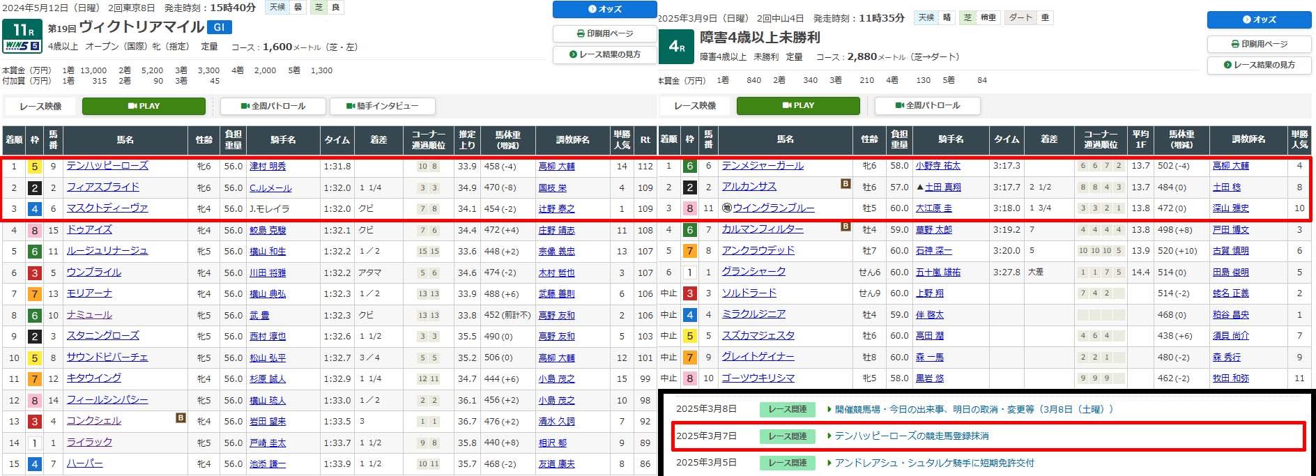This screenshot has width=1316, height=476.
Task: Open horse link テンメジャーガール
Action: [762, 166]
